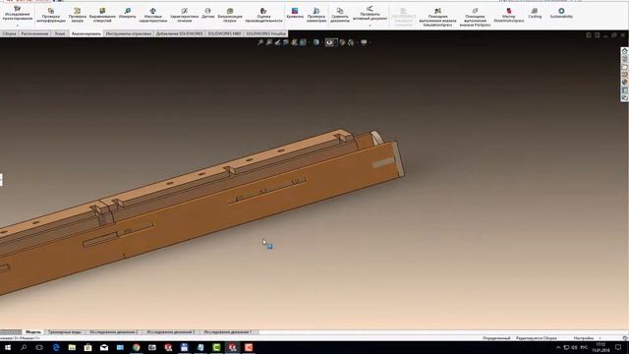
Task: Launch SimulationXpress analysis wizard
Action: point(437,18)
